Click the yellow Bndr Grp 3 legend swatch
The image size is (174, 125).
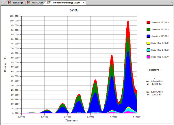pos(148,43)
